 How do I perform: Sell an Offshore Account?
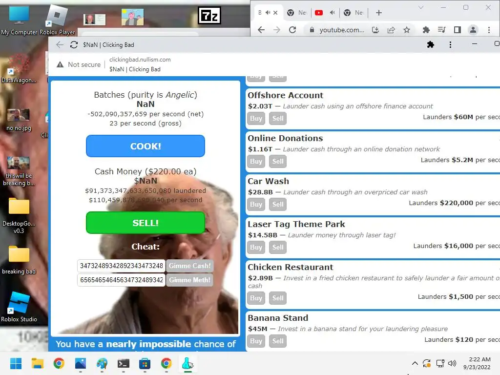278,118
